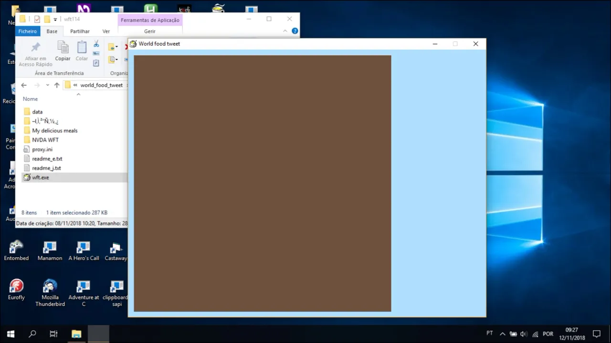The height and width of the screenshot is (343, 611).
Task: Click the world_food_tweet address breadcrumb
Action: pos(101,85)
